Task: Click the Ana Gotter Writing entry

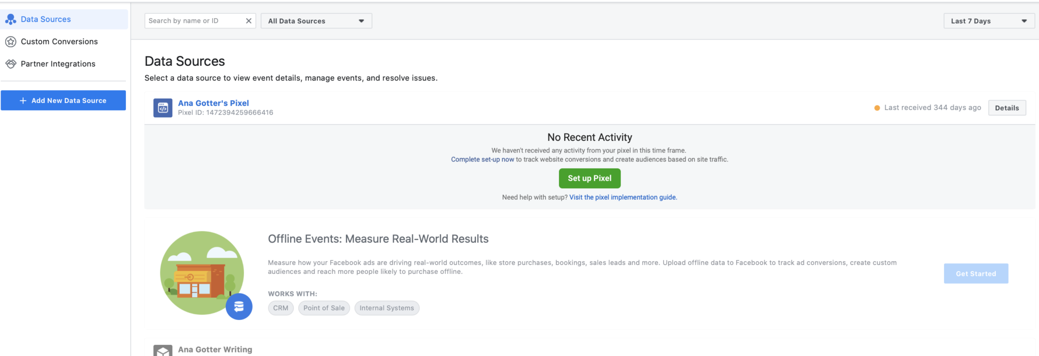Action: (215, 349)
